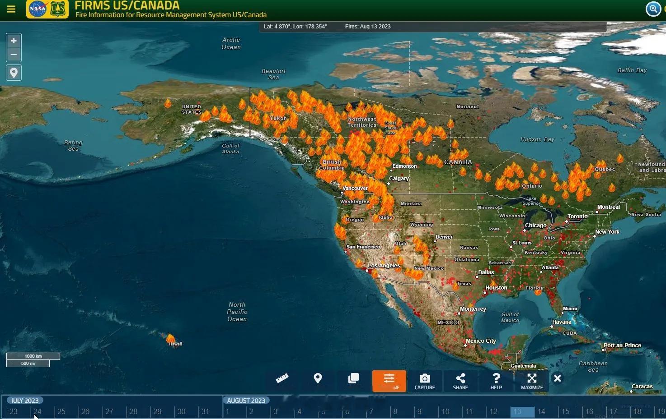
Task: Select August 11 on the timeline
Action: [469, 411]
